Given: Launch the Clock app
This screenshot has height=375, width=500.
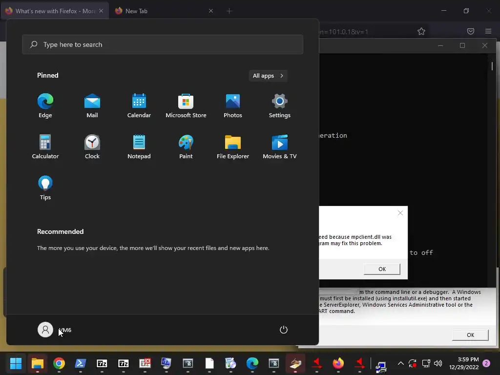Looking at the screenshot, I should tap(92, 146).
